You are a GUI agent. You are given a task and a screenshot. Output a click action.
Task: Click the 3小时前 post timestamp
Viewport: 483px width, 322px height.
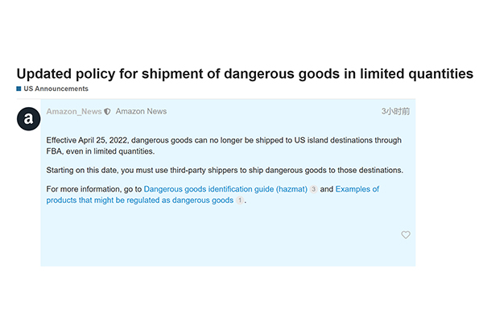395,111
